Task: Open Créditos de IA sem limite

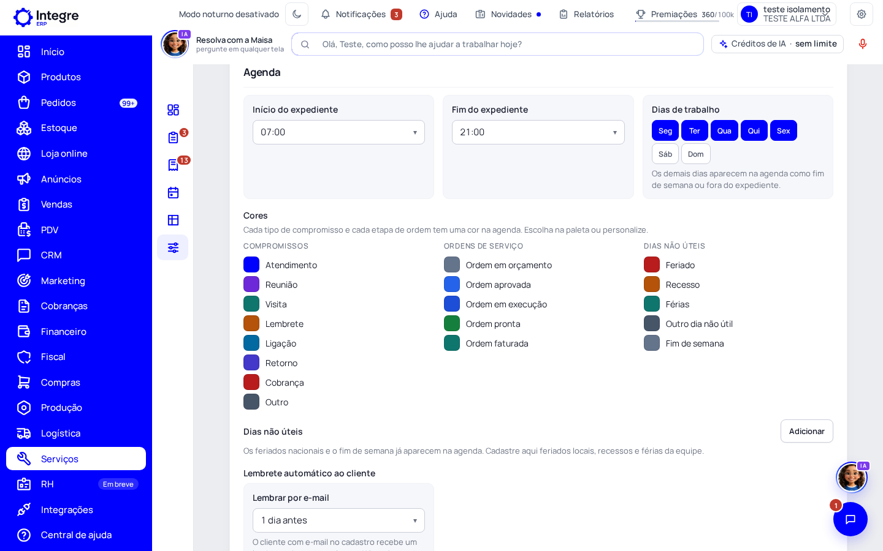Action: tap(778, 44)
